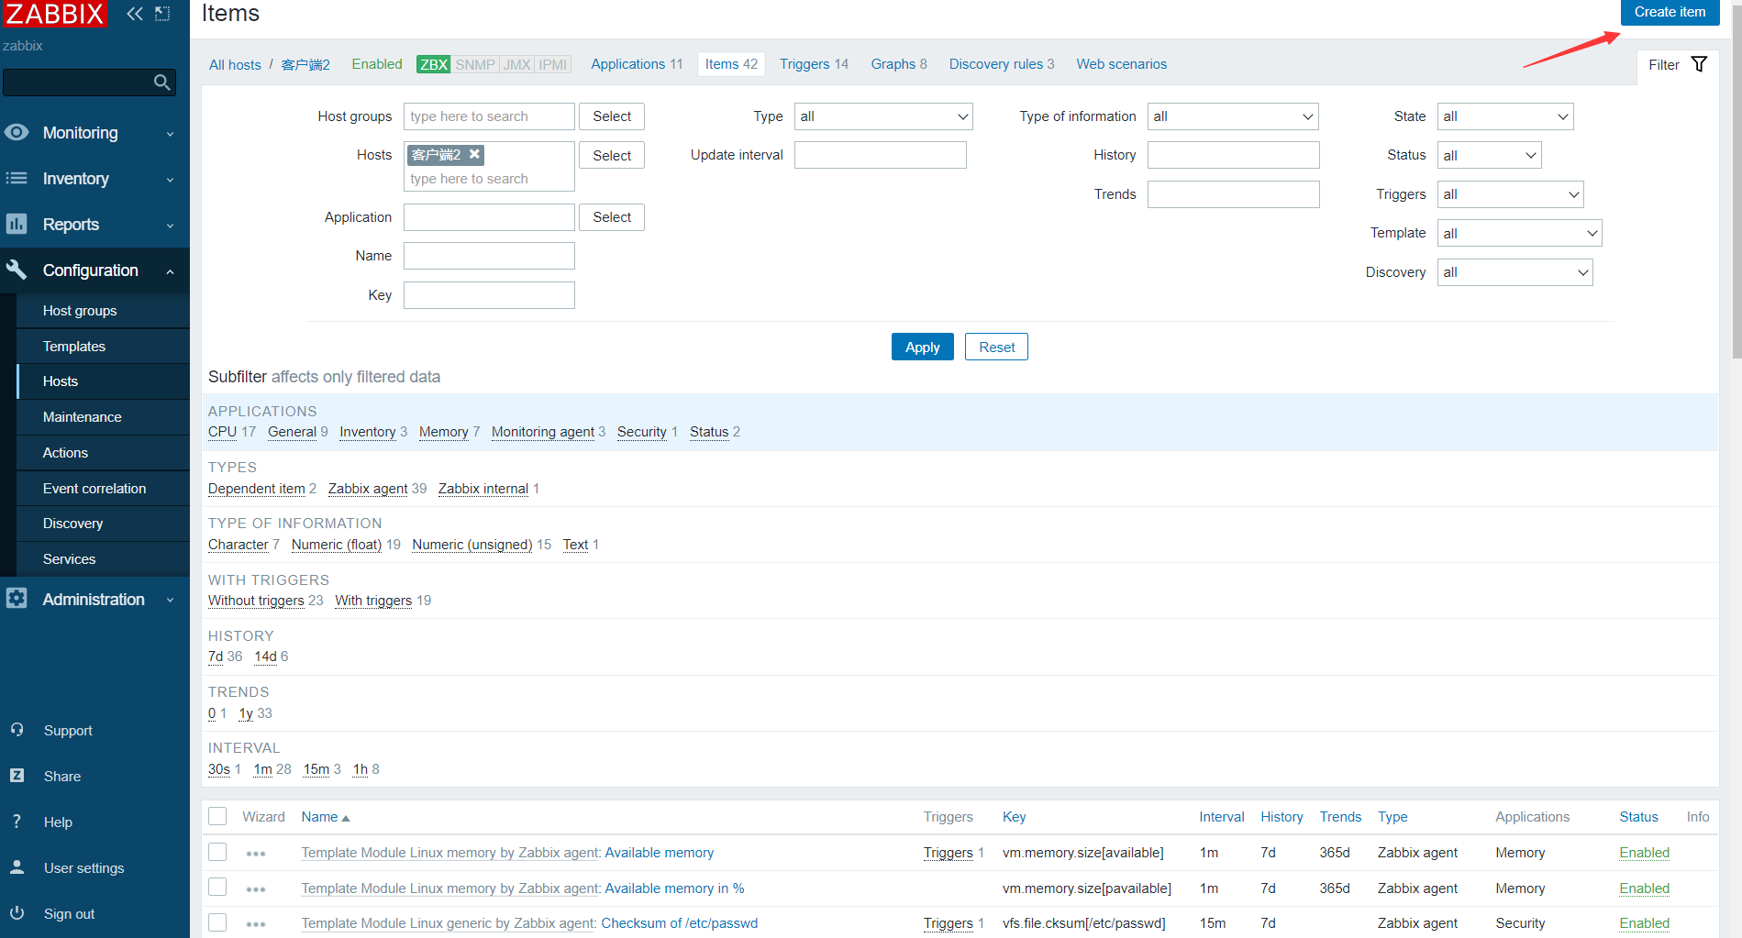
Task: Click the Sign out power icon
Action: (17, 913)
